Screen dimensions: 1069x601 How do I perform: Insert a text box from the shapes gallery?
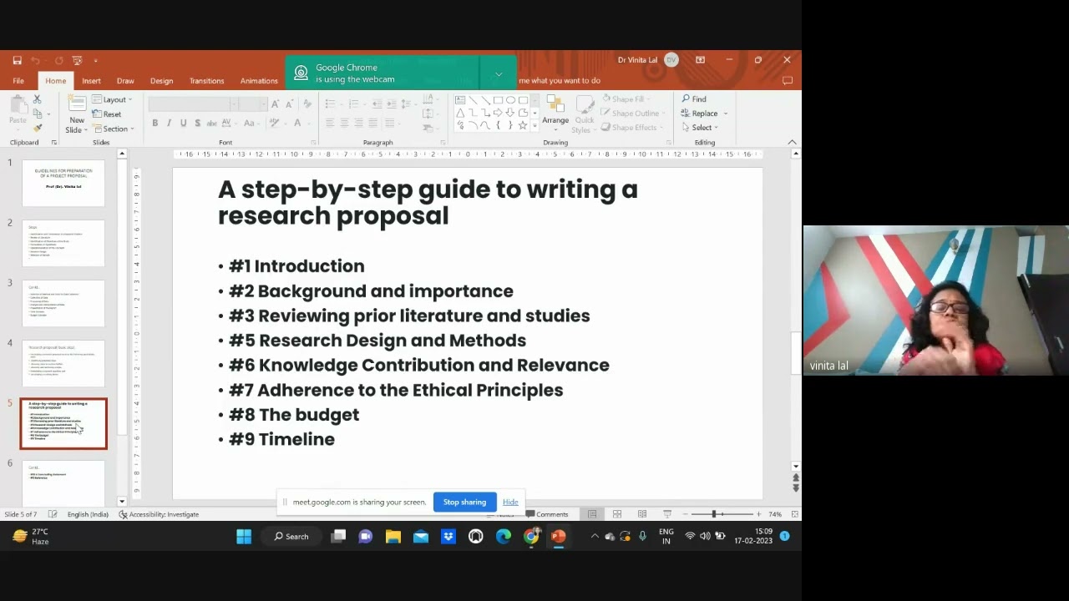[460, 100]
